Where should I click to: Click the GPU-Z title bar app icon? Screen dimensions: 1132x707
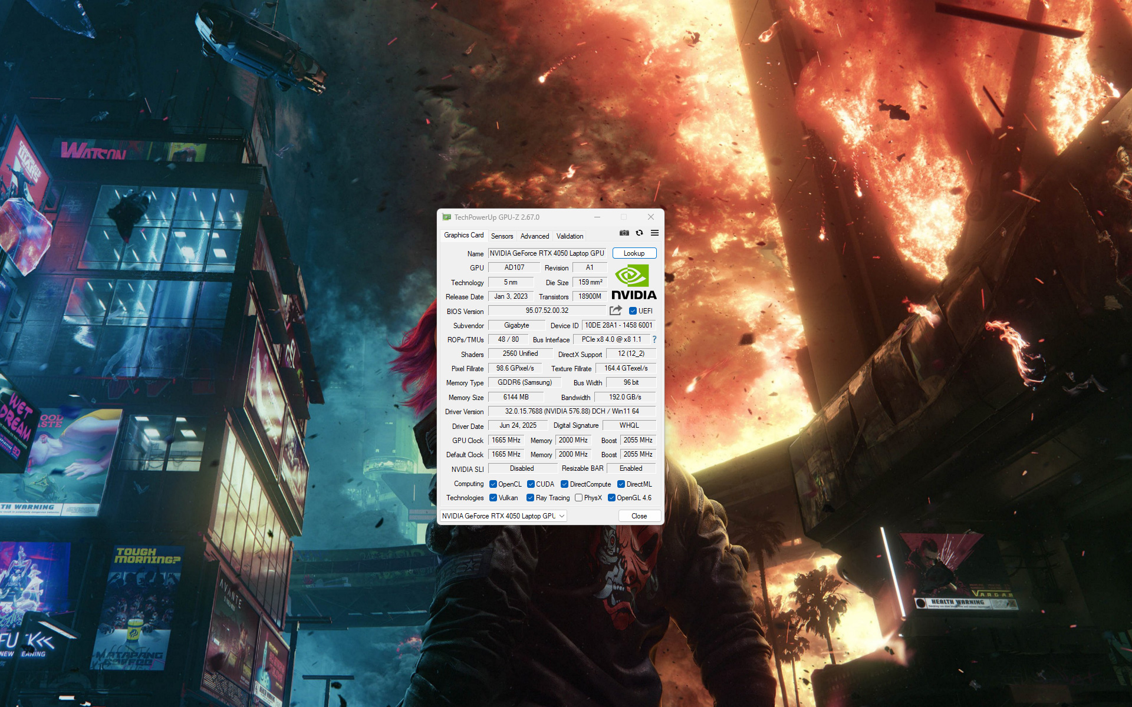coord(447,217)
